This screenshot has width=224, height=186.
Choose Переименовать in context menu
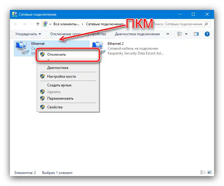[68, 98]
